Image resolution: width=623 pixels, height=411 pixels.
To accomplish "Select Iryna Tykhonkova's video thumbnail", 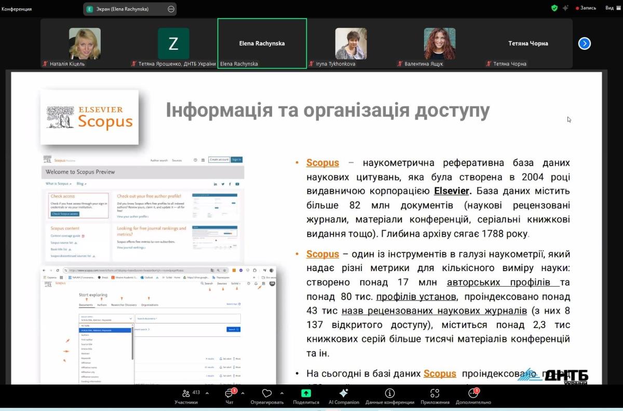I will 350,44.
